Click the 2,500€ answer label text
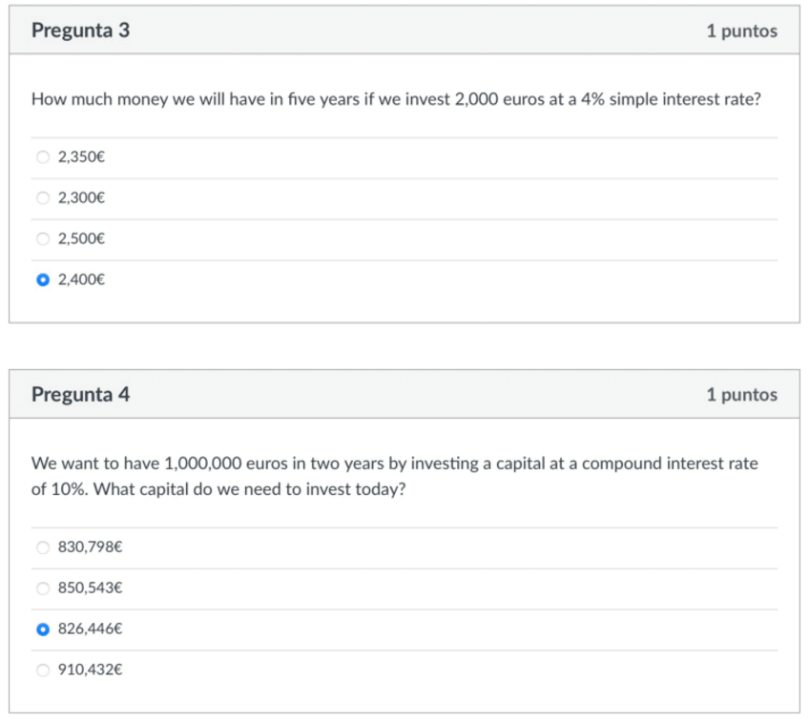 81,239
